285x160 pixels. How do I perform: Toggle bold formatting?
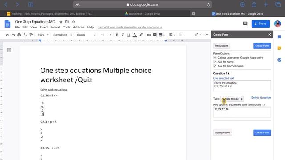click(117, 35)
